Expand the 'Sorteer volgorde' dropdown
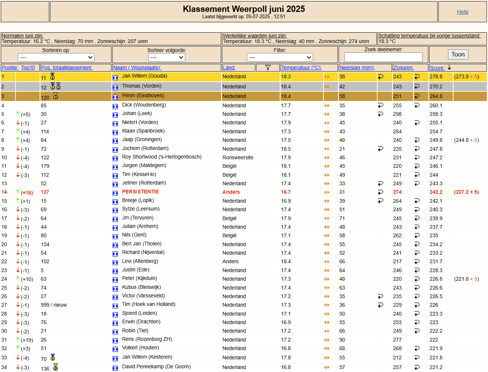This screenshot has width=488, height=372. click(166, 58)
